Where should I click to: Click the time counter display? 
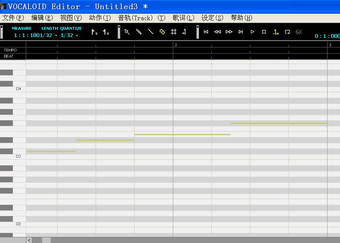click(x=327, y=36)
